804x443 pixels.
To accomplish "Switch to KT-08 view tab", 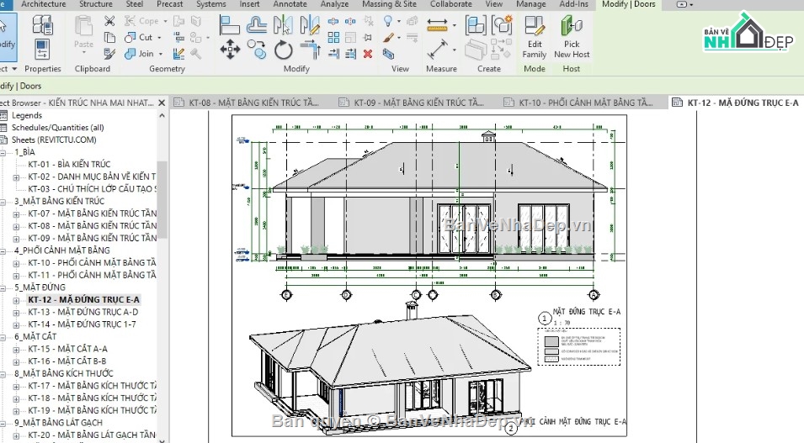I will [x=253, y=103].
